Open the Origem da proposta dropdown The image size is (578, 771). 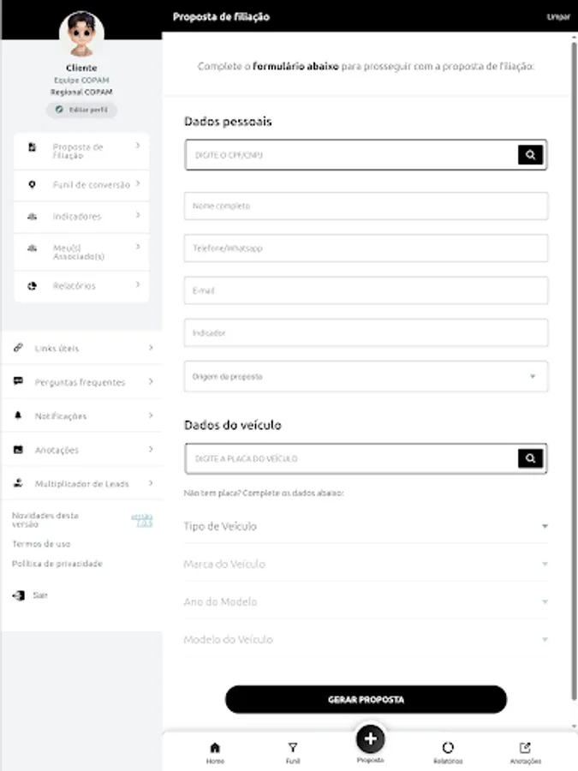coord(366,376)
